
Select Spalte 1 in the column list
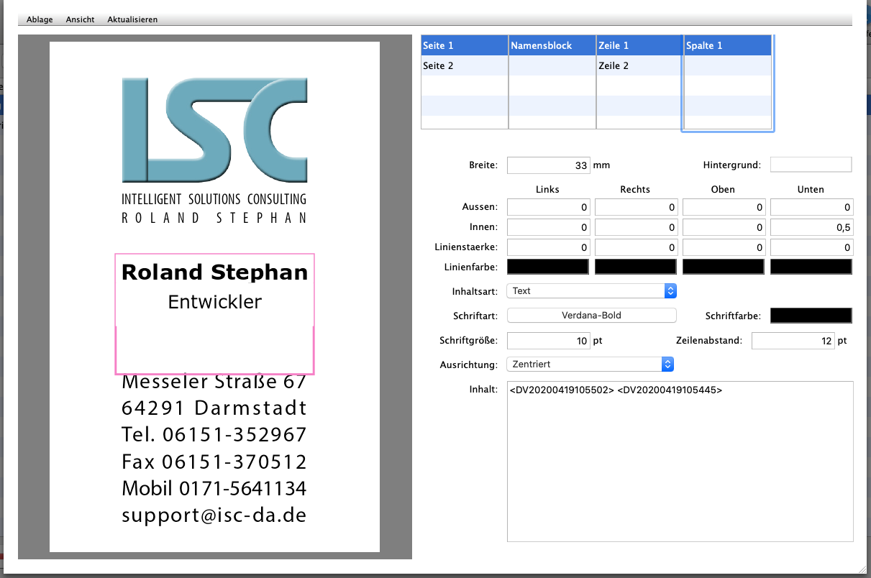point(726,45)
